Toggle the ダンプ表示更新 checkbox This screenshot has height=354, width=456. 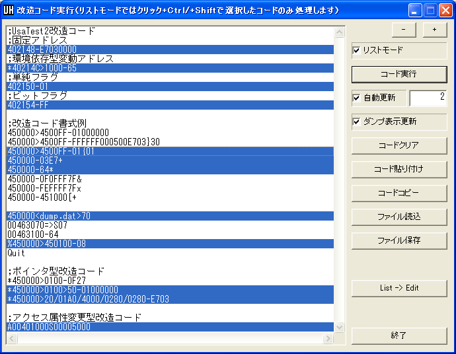tap(356, 122)
